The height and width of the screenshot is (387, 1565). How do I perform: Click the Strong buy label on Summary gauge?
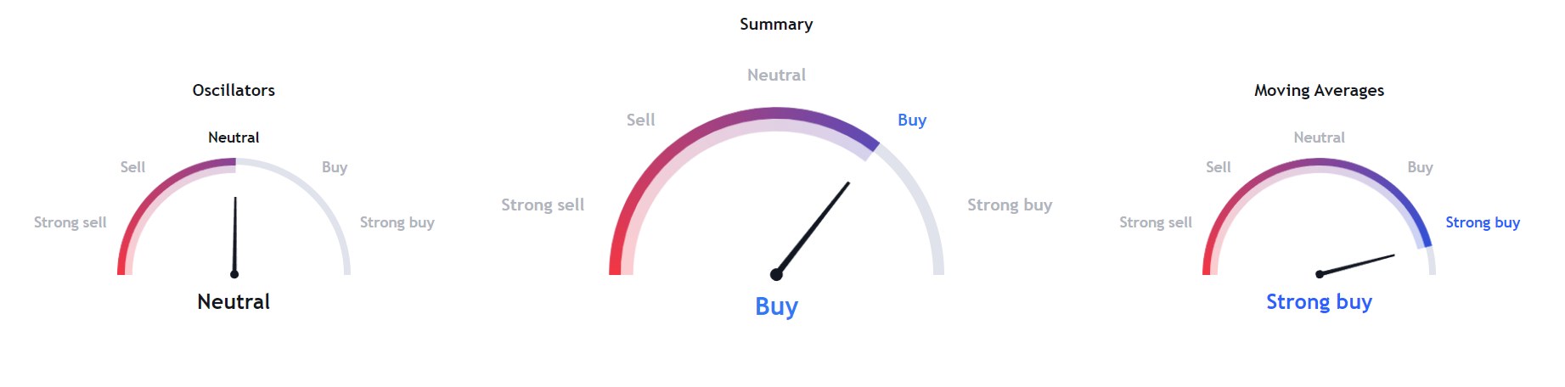pos(1010,205)
